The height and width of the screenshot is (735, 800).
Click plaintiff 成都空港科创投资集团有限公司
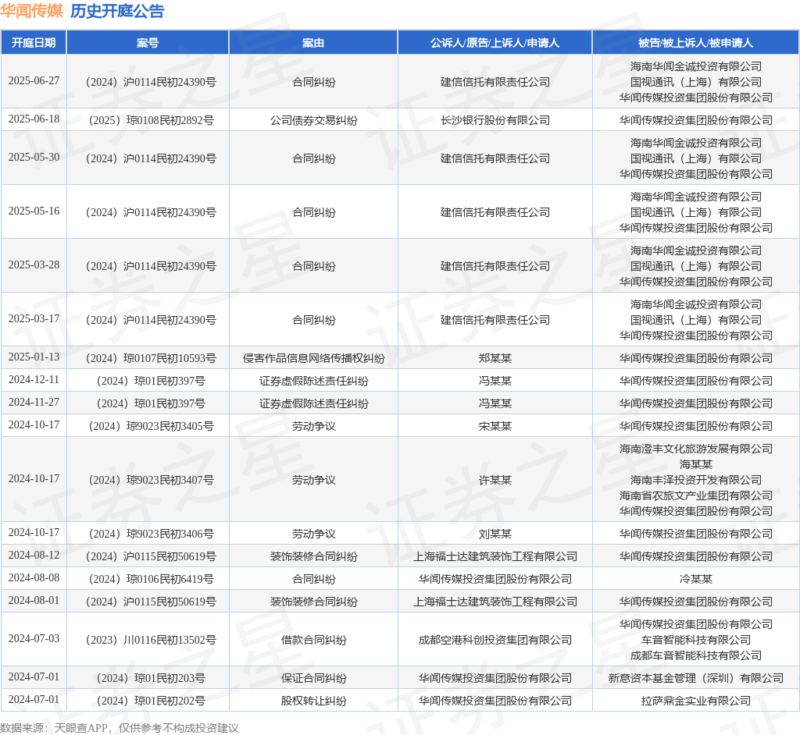point(495,640)
